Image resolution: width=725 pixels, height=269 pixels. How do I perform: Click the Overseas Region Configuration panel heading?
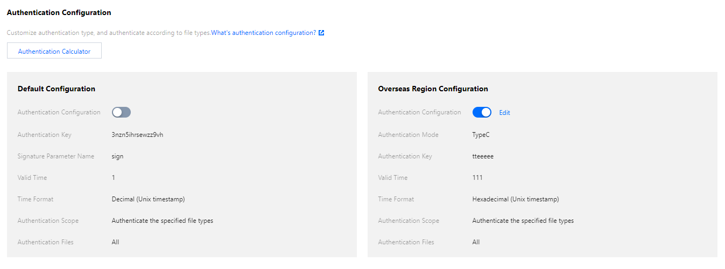pyautogui.click(x=433, y=89)
